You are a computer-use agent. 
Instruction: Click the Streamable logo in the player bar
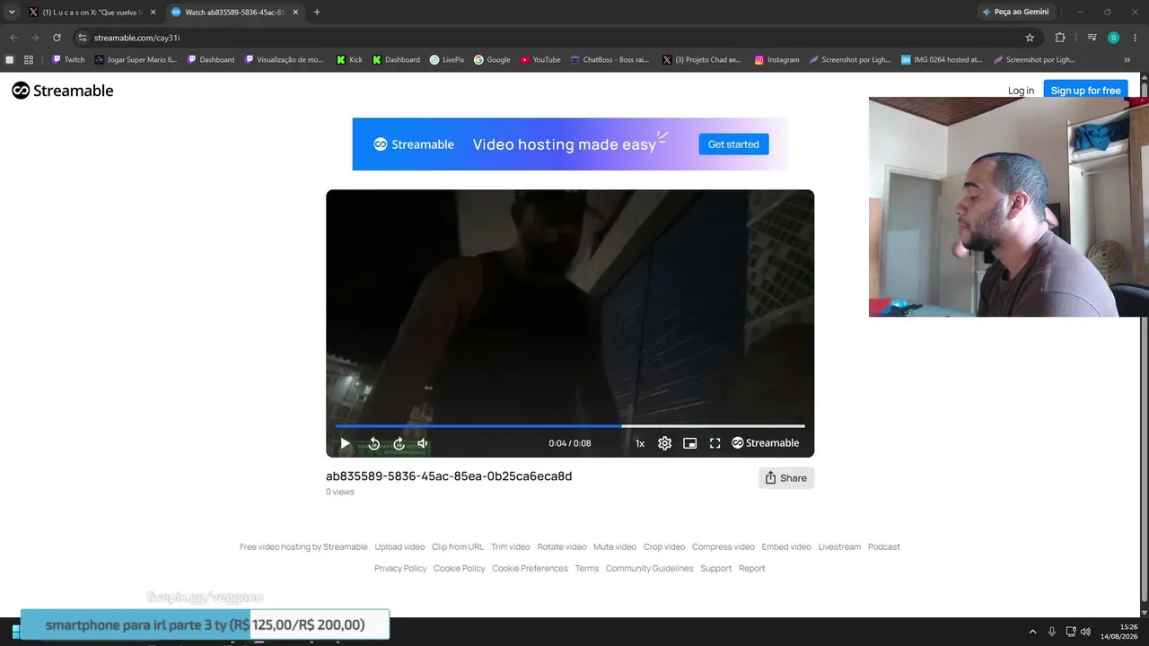click(x=765, y=443)
